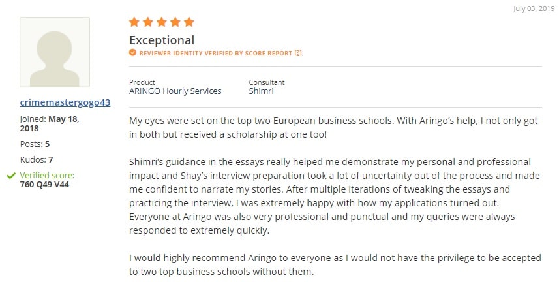Click the consultant name Shimri

point(262,91)
